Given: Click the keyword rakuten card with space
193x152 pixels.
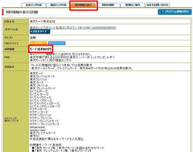Looking at the screenshot, I should click(38, 130).
